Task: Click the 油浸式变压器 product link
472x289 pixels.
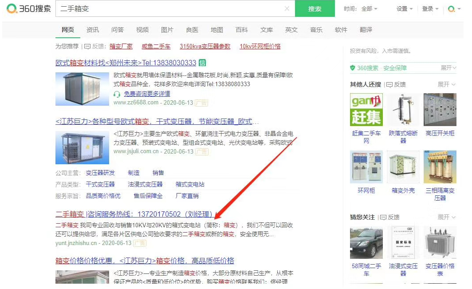Action: tap(145, 184)
